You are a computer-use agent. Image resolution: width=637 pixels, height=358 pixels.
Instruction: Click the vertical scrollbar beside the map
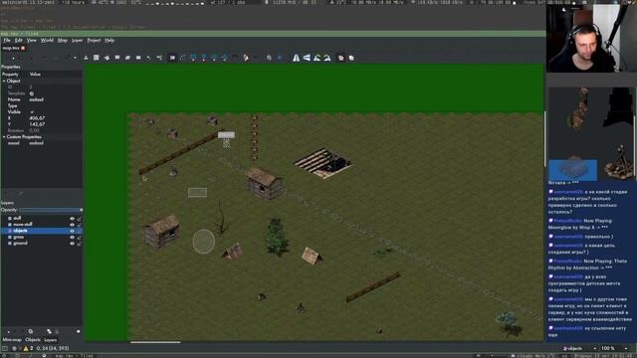click(544, 138)
